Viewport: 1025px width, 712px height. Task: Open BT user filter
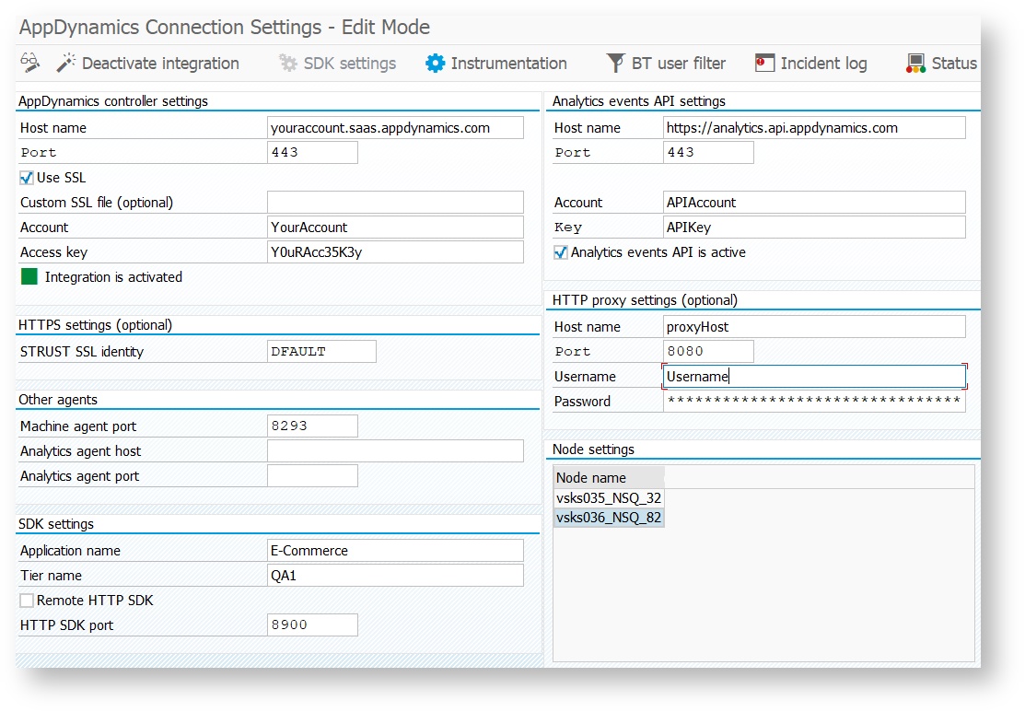click(679, 64)
